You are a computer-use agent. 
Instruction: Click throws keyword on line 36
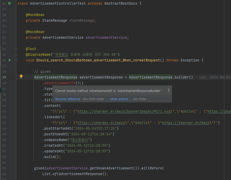tap(172, 60)
